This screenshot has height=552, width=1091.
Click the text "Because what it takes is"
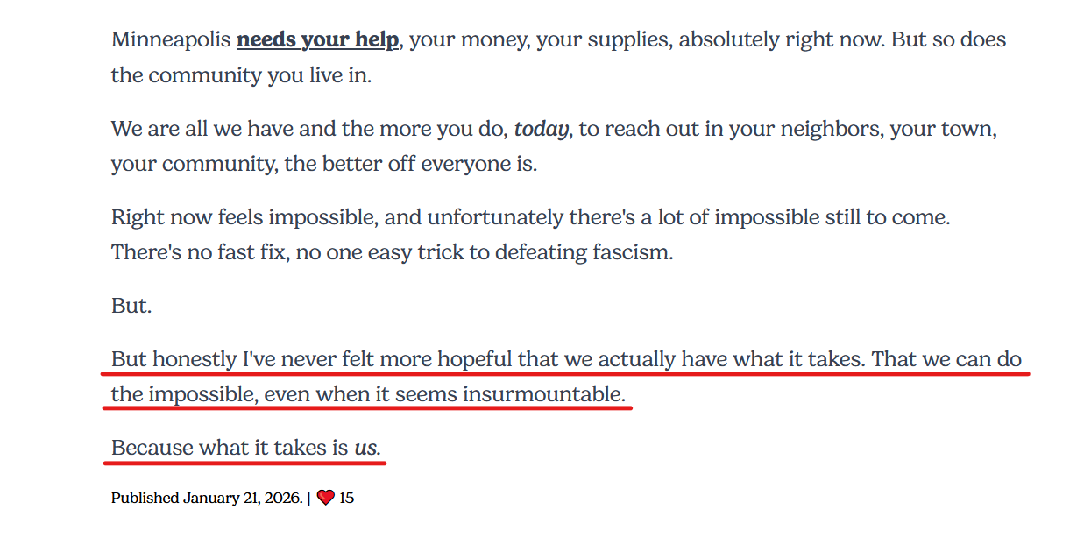pos(230,448)
